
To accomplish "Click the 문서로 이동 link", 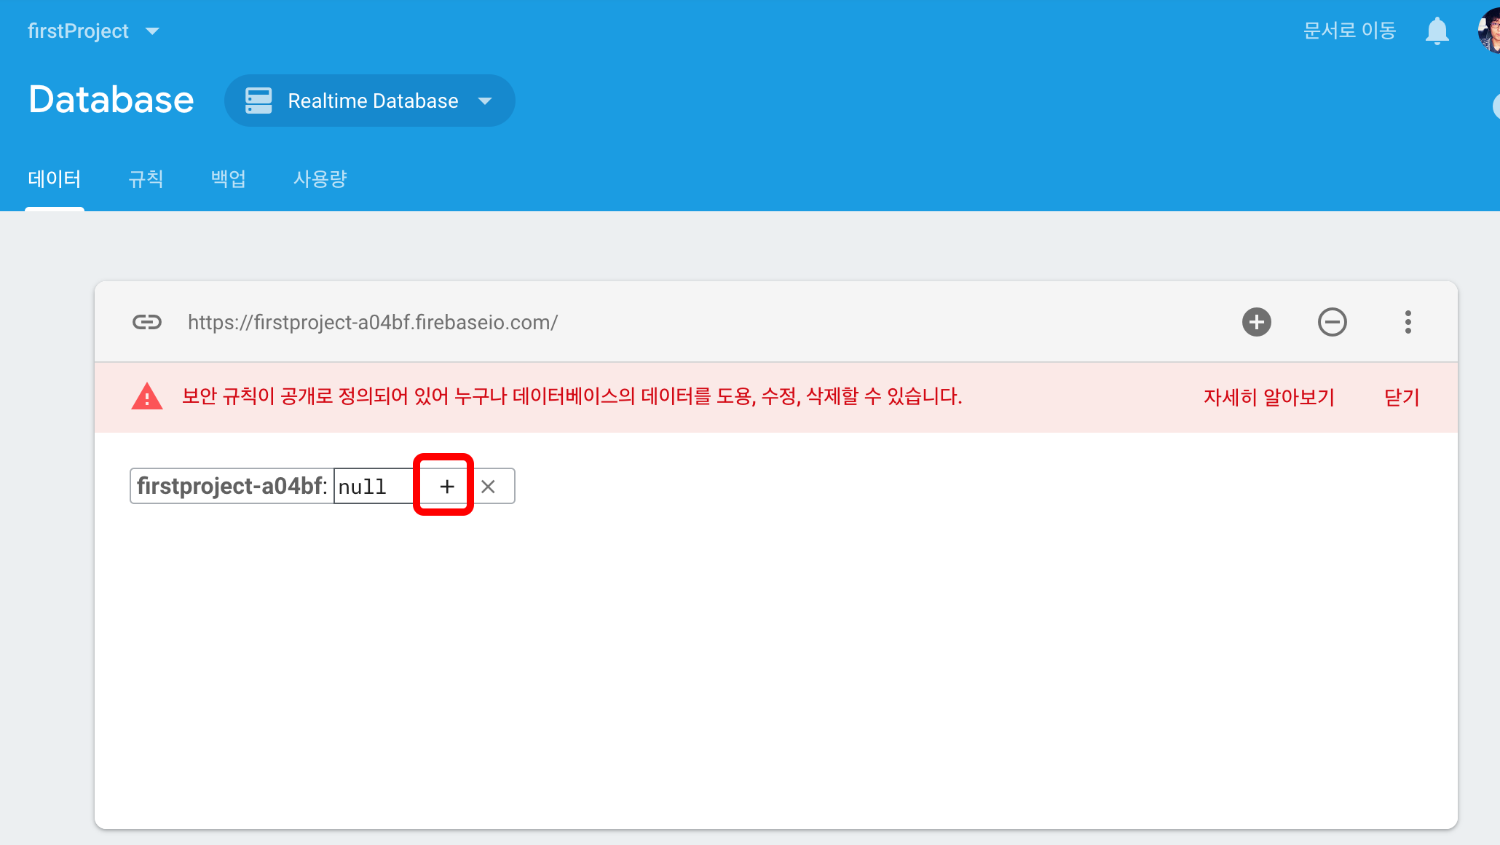I will pyautogui.click(x=1349, y=31).
